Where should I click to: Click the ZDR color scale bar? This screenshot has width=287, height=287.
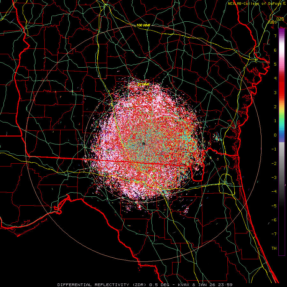[x=282, y=142]
